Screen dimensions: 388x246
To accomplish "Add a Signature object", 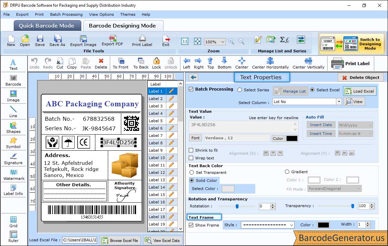I will 13,159.
